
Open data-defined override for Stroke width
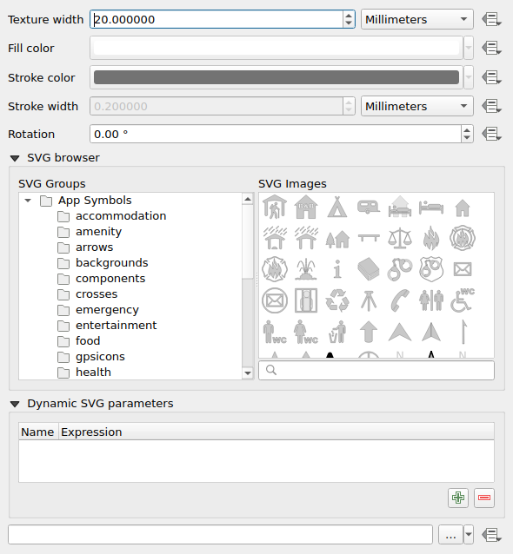click(x=492, y=106)
